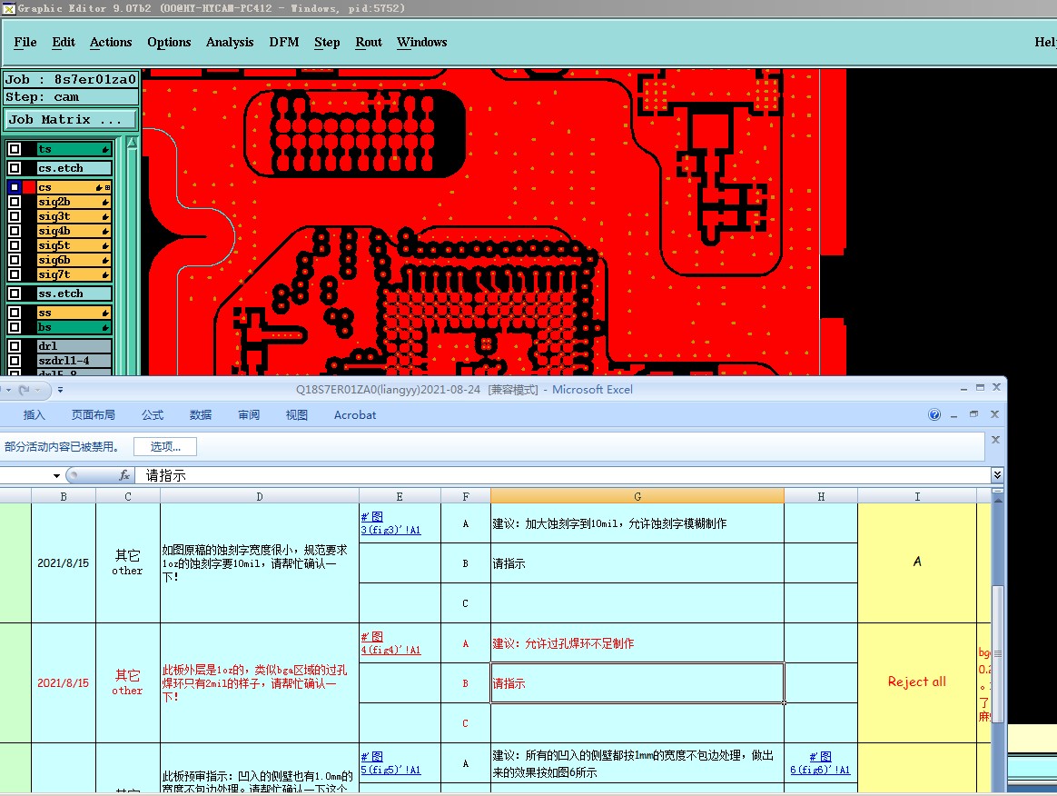Open the Analysis menu
The width and height of the screenshot is (1057, 796).
click(230, 42)
